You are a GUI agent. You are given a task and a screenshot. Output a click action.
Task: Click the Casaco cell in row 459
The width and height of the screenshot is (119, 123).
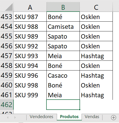click(63, 75)
